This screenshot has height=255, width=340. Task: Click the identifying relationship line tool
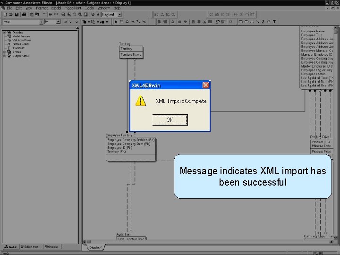pyautogui.click(x=133, y=22)
